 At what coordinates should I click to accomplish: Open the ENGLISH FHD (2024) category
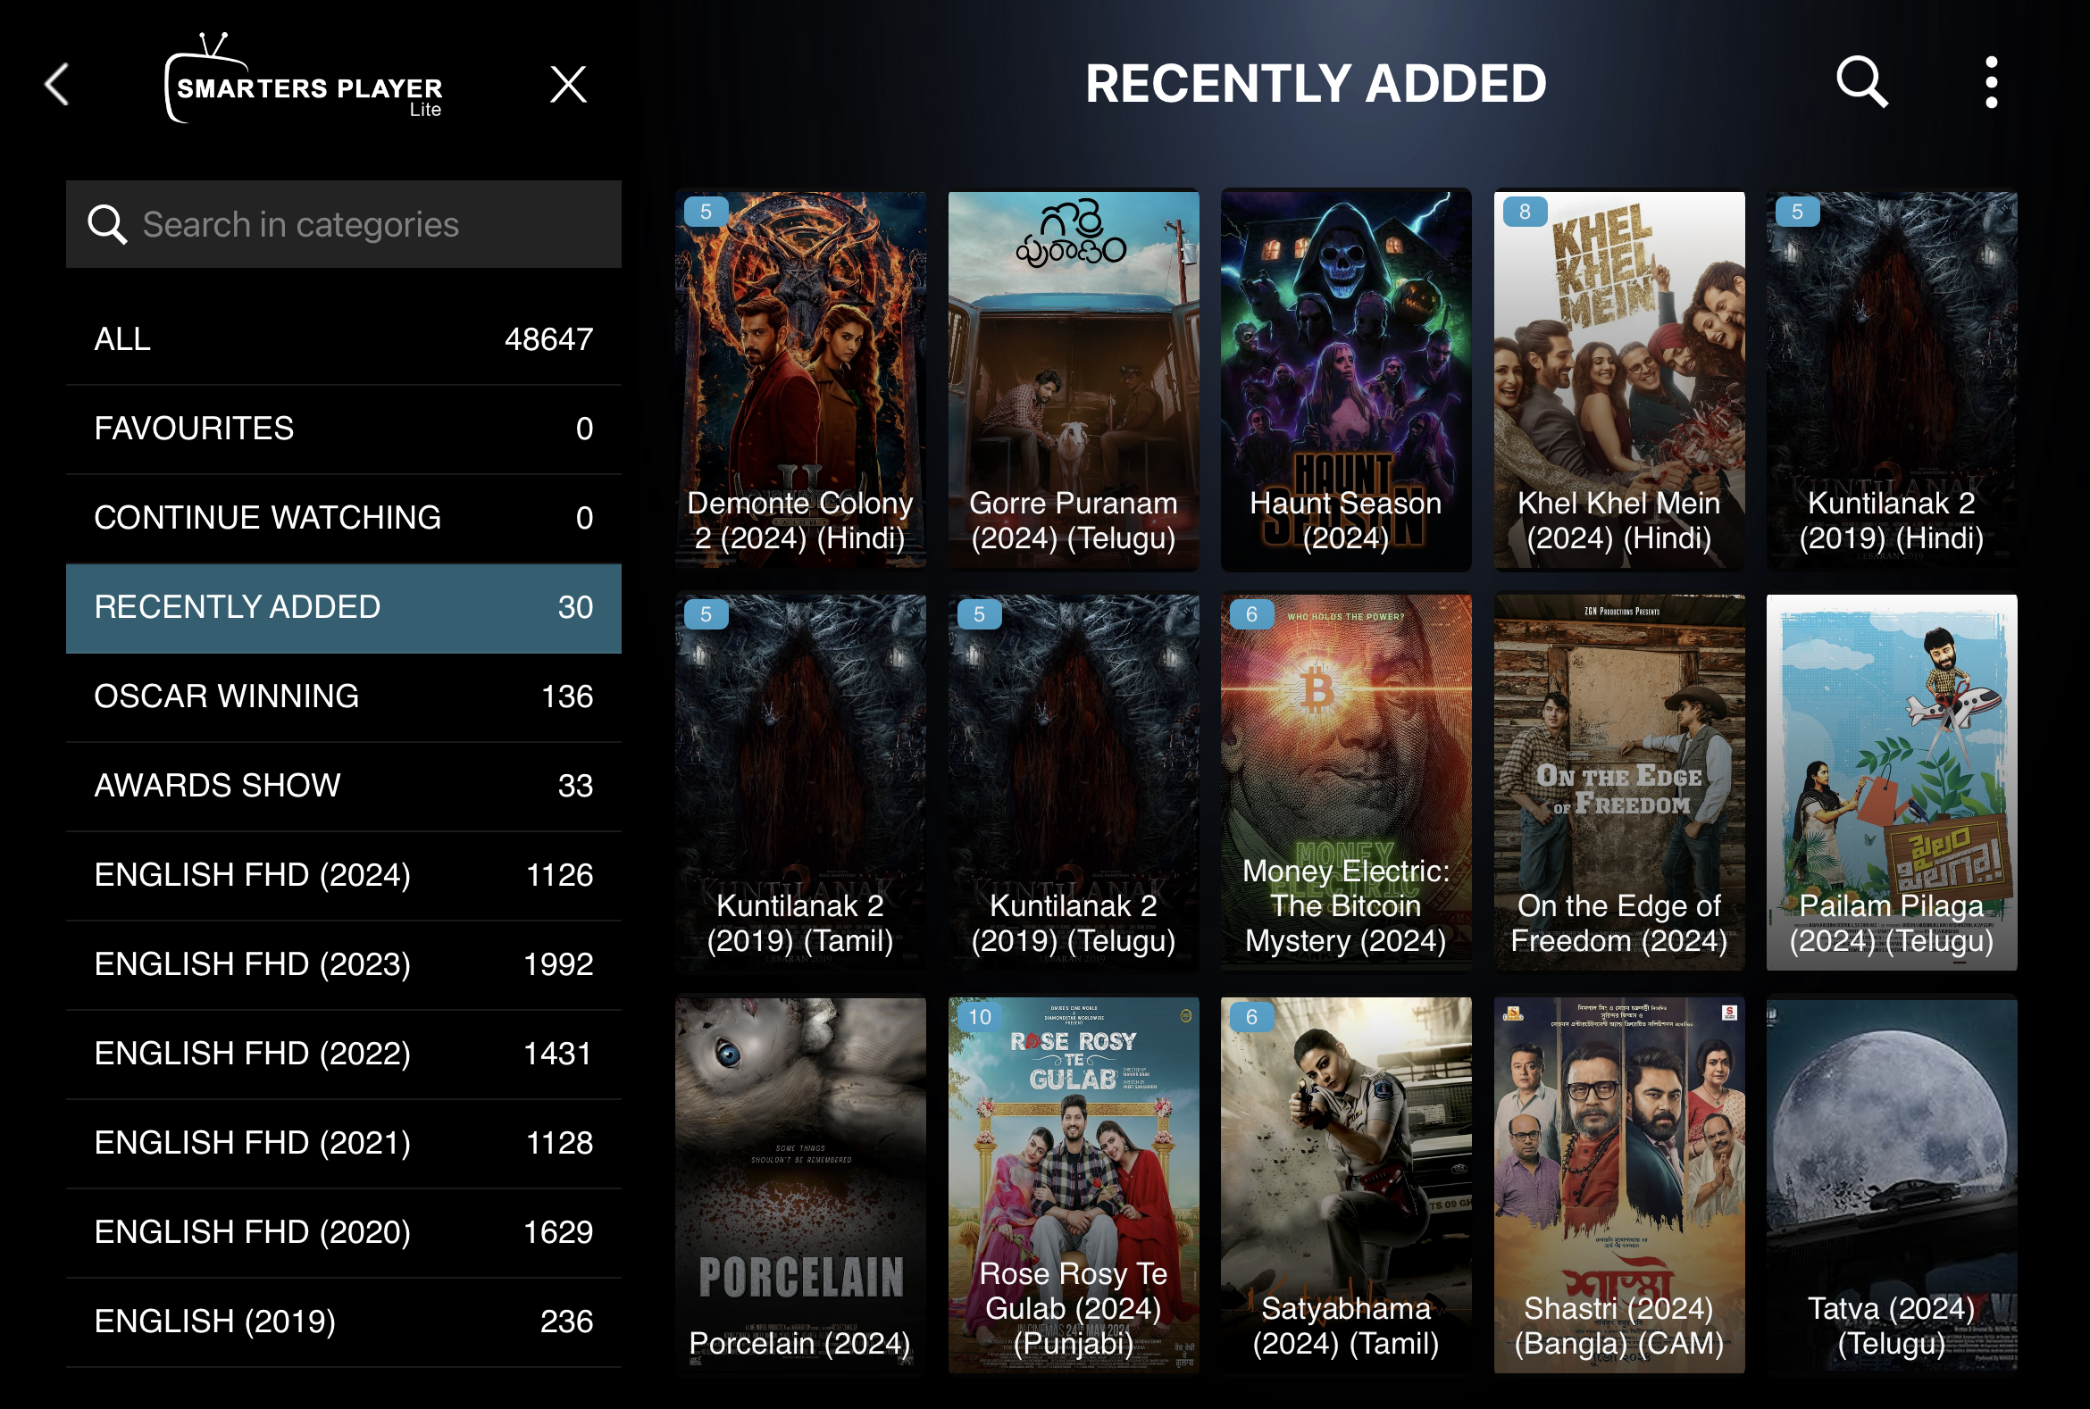pyautogui.click(x=343, y=875)
